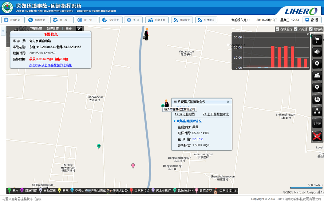Viewport: 324px width, 202px height.
Task: Click the broadcast signal sidebar icon
Action: click(x=317, y=123)
